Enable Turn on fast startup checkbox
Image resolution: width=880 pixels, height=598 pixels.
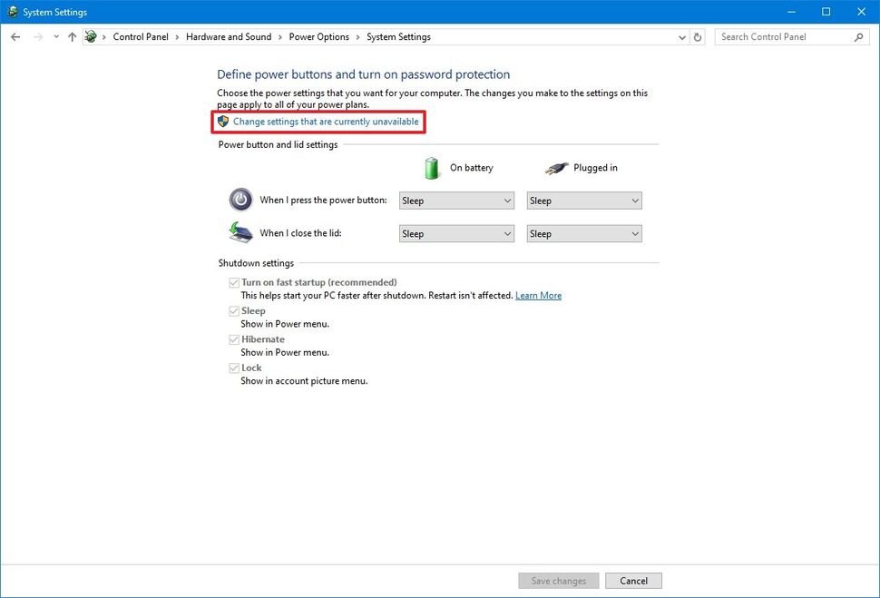coord(234,282)
